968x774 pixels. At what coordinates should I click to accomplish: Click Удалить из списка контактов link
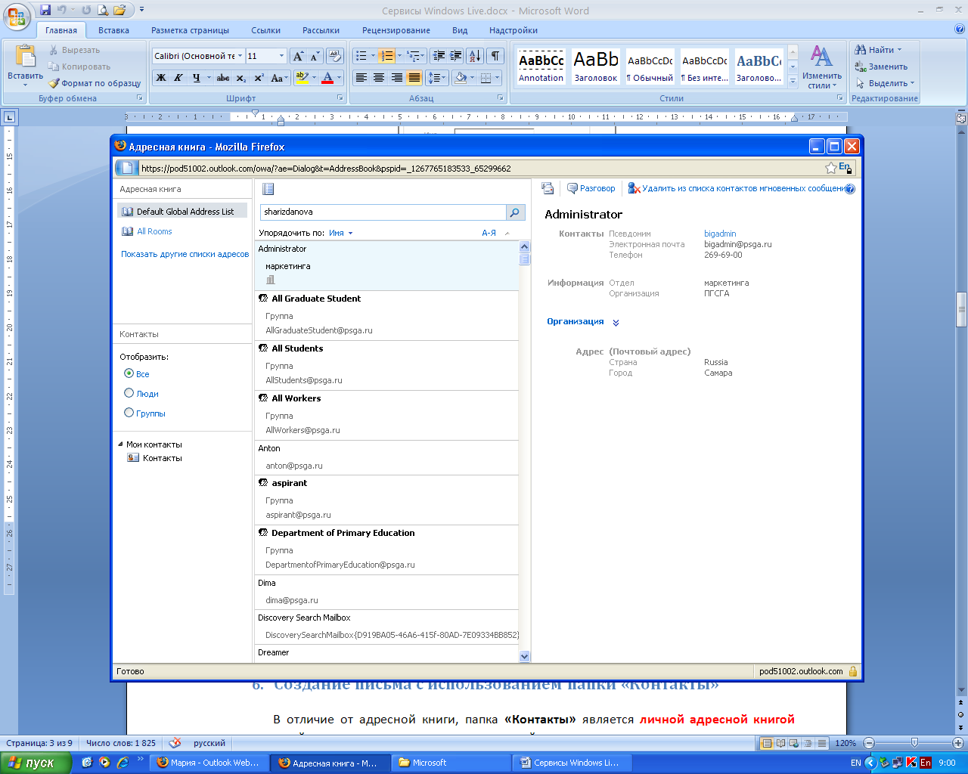coord(736,188)
